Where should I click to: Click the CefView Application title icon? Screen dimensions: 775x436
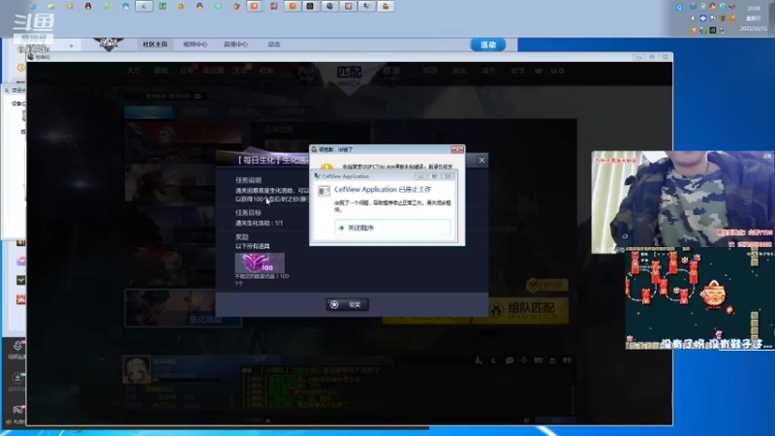[x=318, y=176]
